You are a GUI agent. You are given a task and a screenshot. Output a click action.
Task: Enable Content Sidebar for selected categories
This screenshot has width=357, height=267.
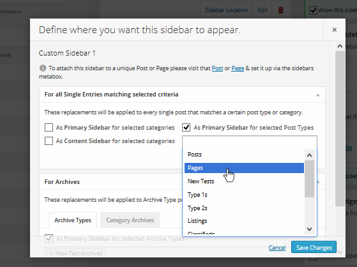49,141
